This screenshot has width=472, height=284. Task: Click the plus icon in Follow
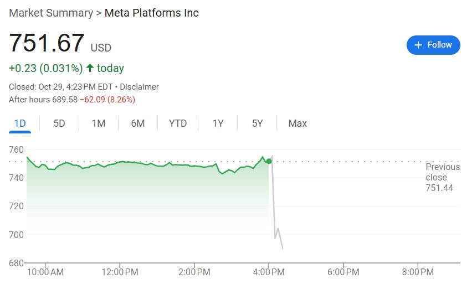click(x=419, y=45)
